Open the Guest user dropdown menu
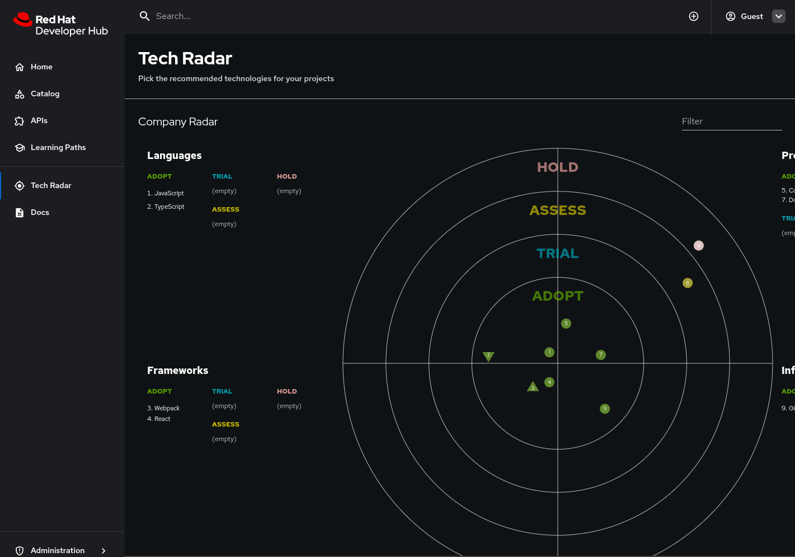The image size is (795, 557). point(779,16)
